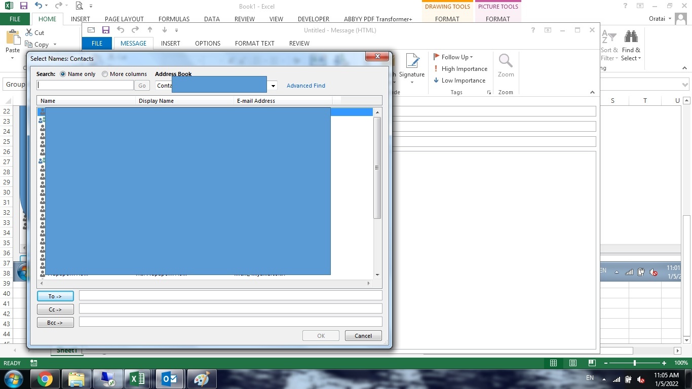This screenshot has width=692, height=389.
Task: Open File Explorer from the taskbar
Action: 76,379
